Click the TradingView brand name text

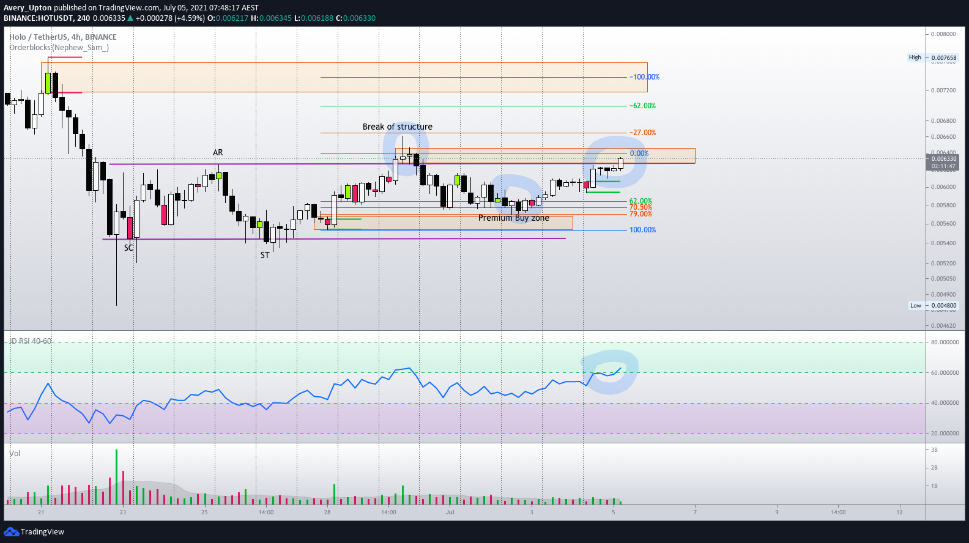pyautogui.click(x=42, y=532)
